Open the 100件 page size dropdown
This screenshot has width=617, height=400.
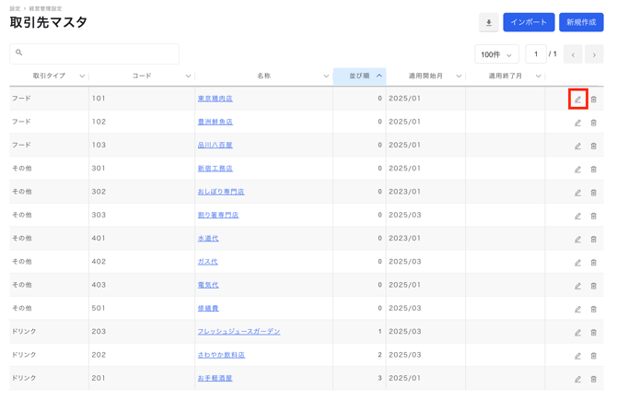click(x=496, y=54)
